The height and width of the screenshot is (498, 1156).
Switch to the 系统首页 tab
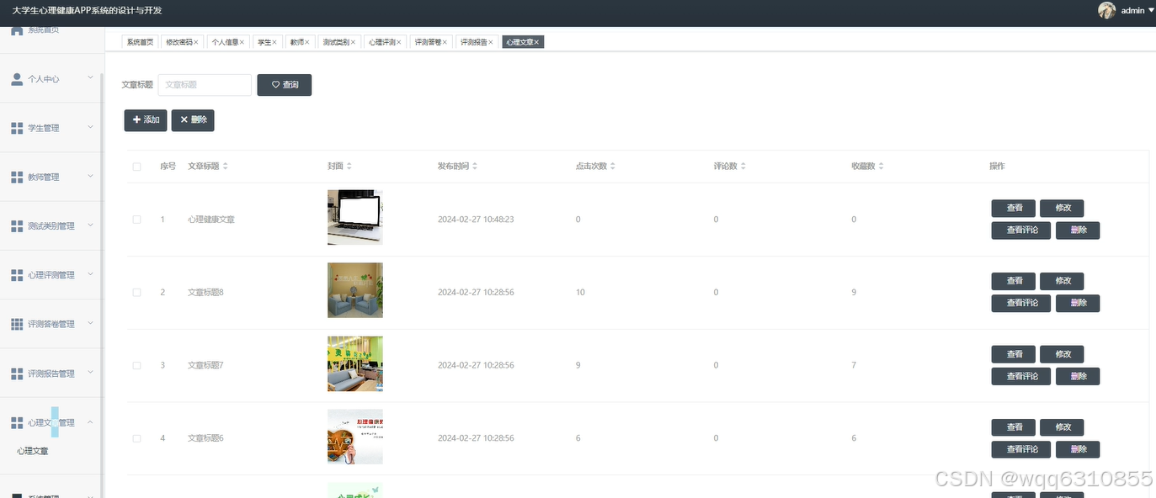(140, 42)
